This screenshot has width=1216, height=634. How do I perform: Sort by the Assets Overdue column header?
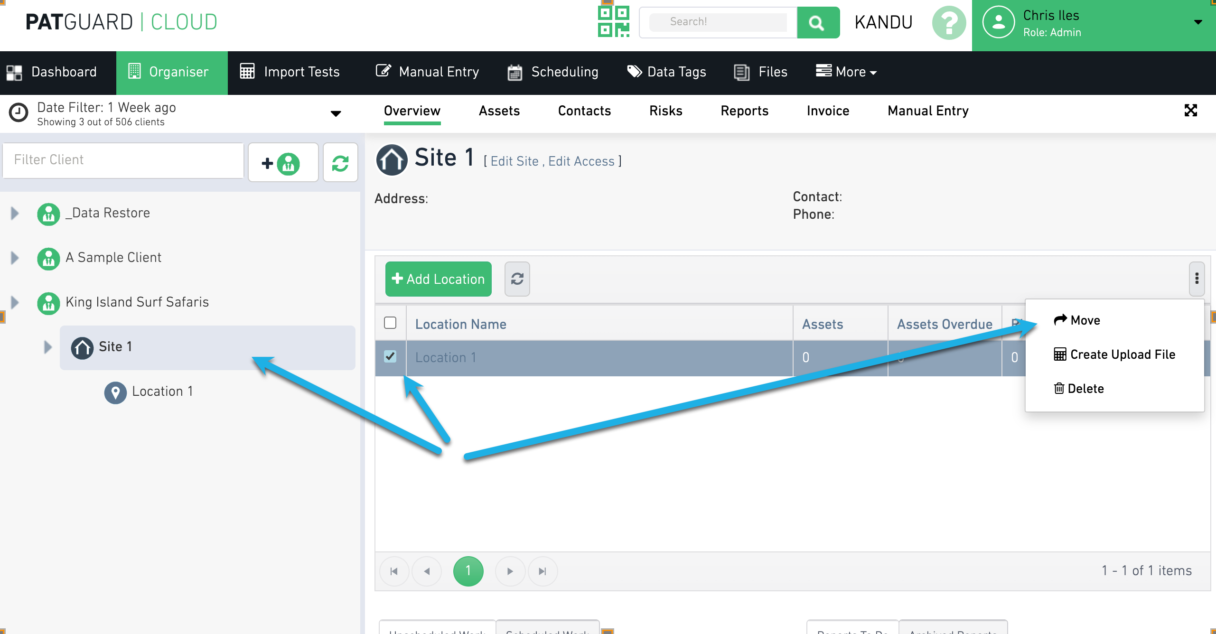point(945,324)
